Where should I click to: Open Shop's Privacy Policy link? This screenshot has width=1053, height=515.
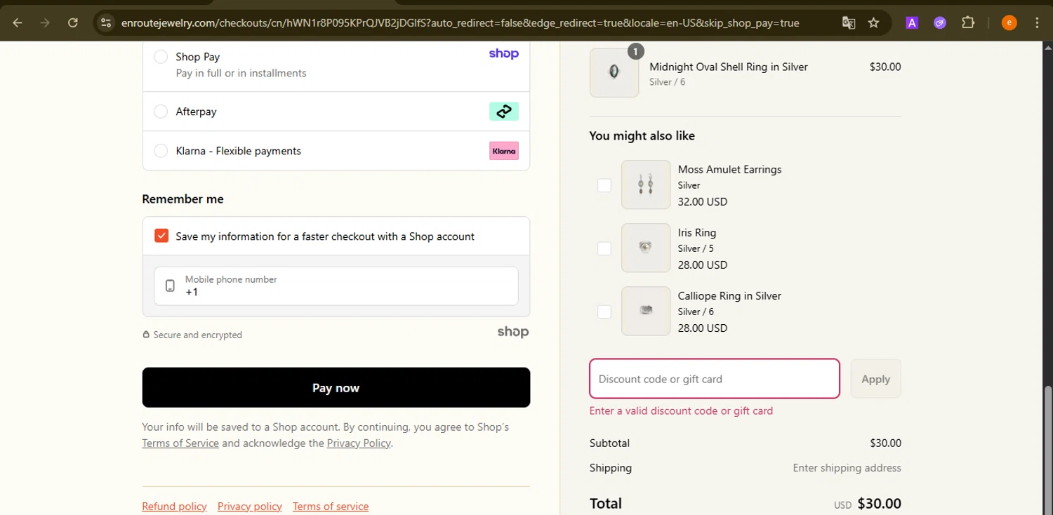pos(359,443)
